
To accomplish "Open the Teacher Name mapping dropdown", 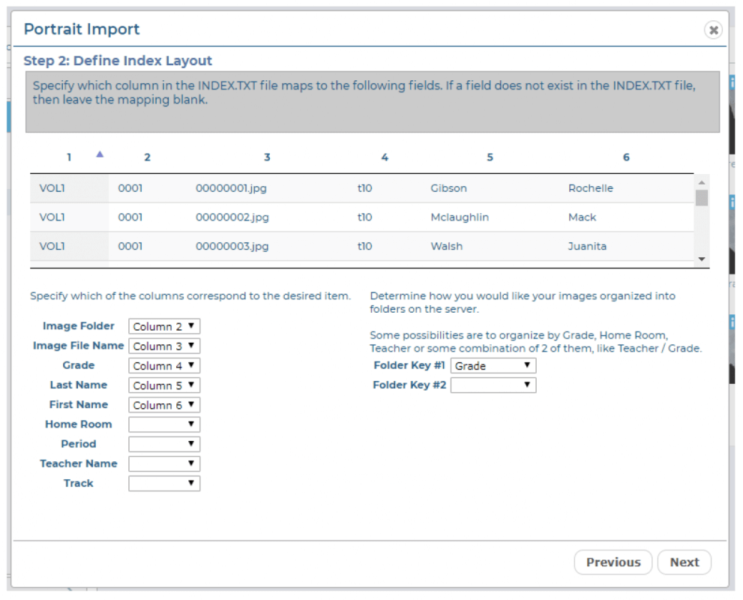I will pyautogui.click(x=164, y=463).
